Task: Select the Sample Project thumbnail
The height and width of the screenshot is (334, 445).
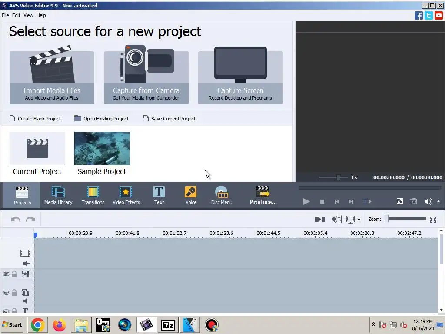Action: click(102, 148)
